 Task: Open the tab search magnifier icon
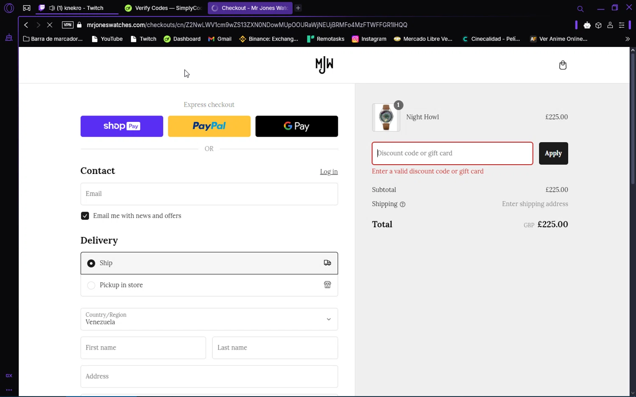pyautogui.click(x=580, y=8)
